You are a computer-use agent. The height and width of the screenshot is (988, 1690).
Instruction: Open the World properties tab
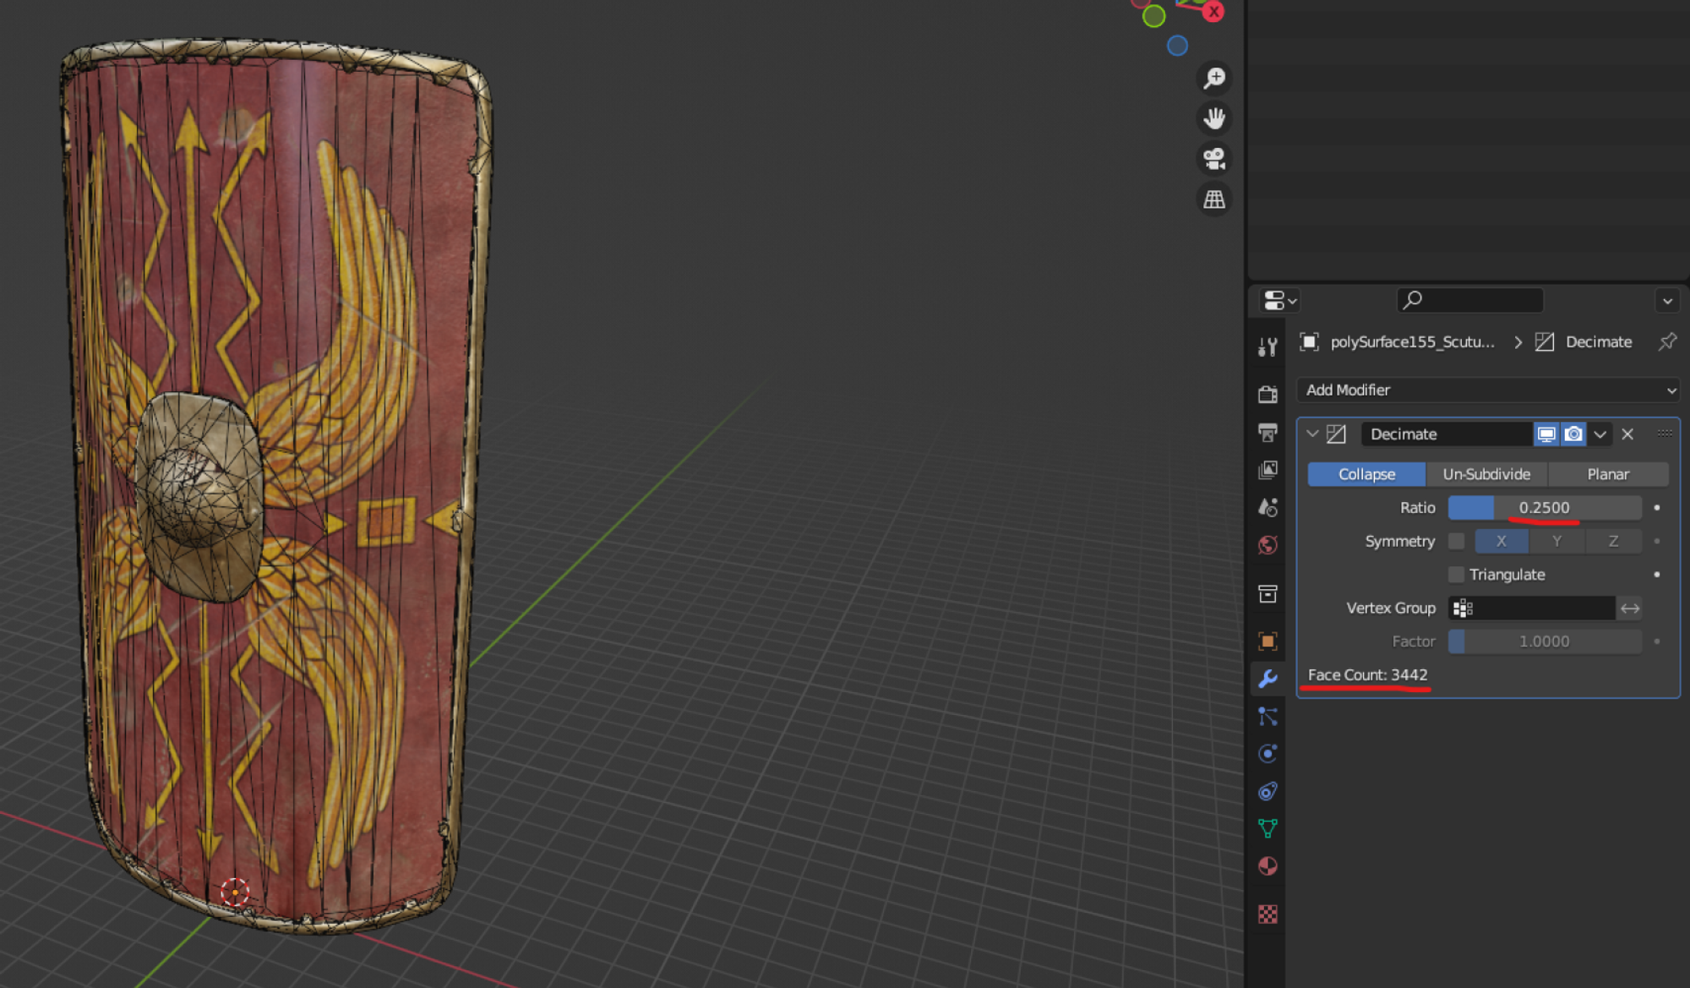click(1267, 545)
